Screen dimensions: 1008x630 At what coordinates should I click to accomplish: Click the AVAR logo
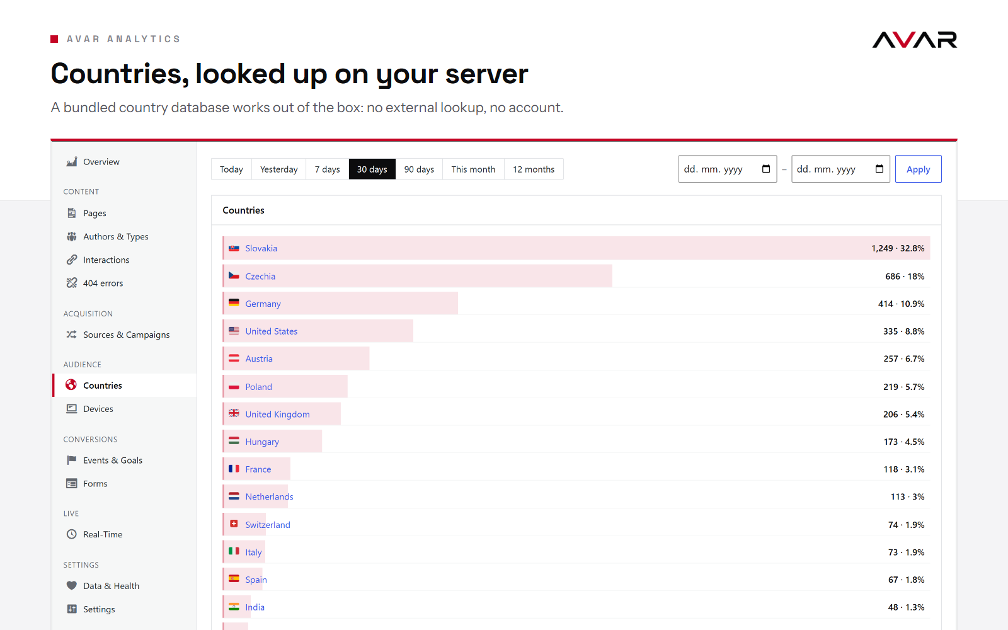pos(915,40)
